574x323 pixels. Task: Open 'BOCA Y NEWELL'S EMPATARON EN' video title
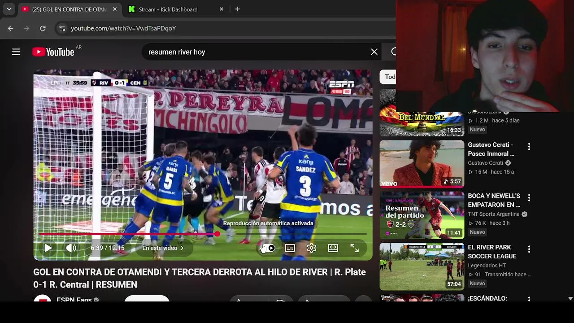point(494,201)
